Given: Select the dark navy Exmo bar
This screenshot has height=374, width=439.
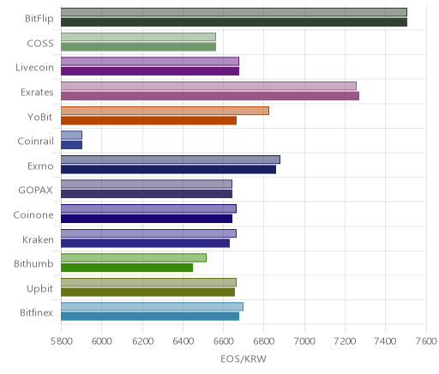Looking at the screenshot, I should pyautogui.click(x=168, y=170).
